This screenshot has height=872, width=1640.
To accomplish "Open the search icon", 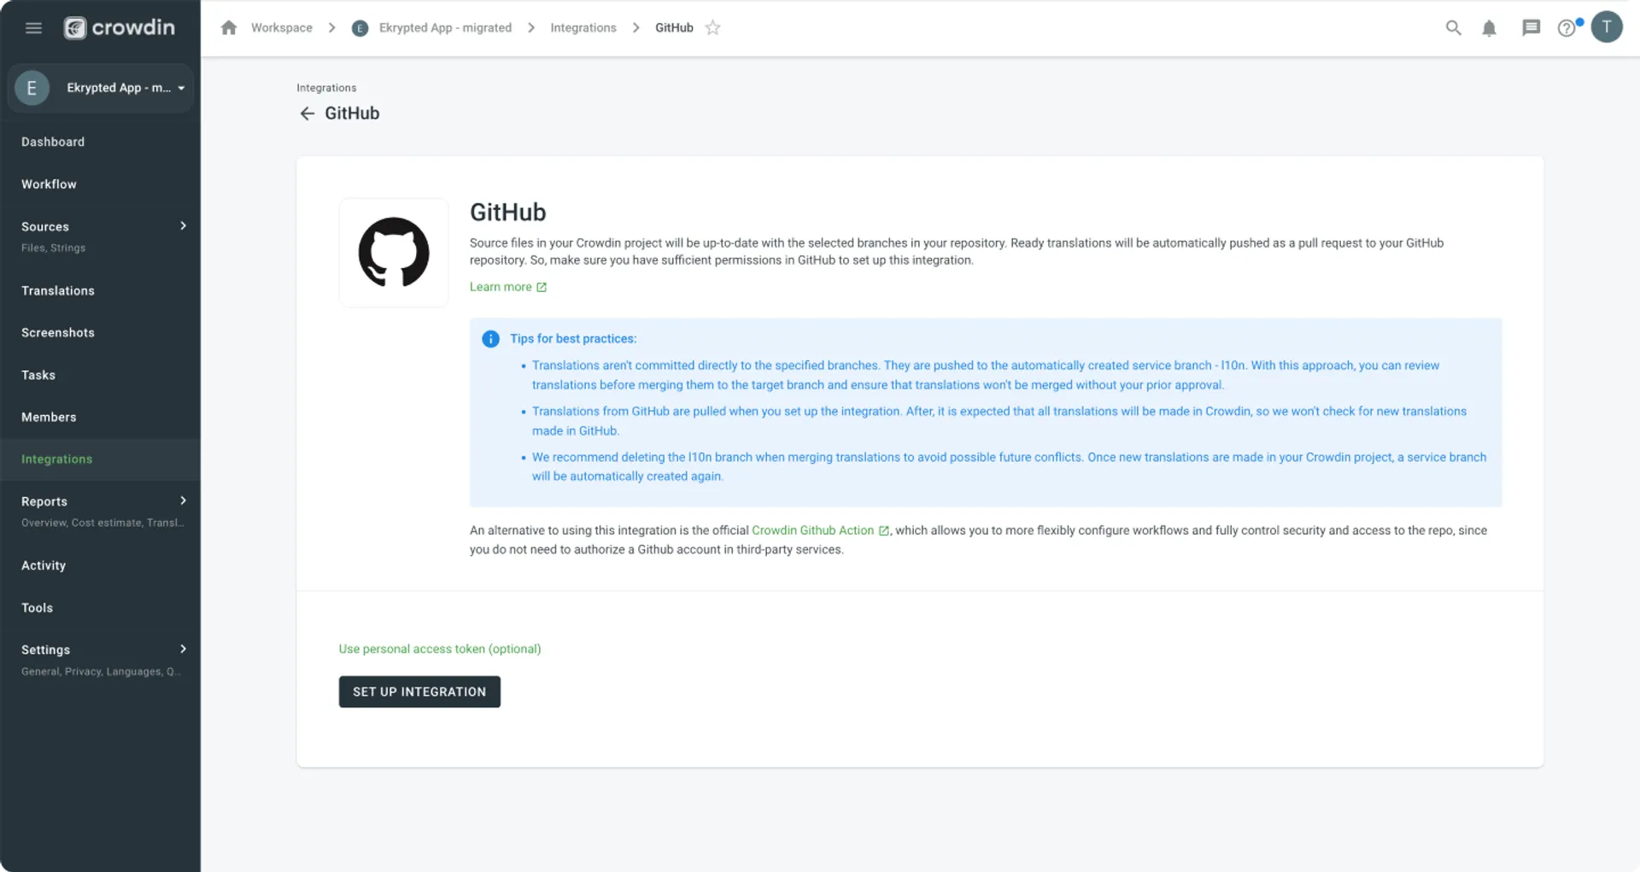I will tap(1453, 28).
